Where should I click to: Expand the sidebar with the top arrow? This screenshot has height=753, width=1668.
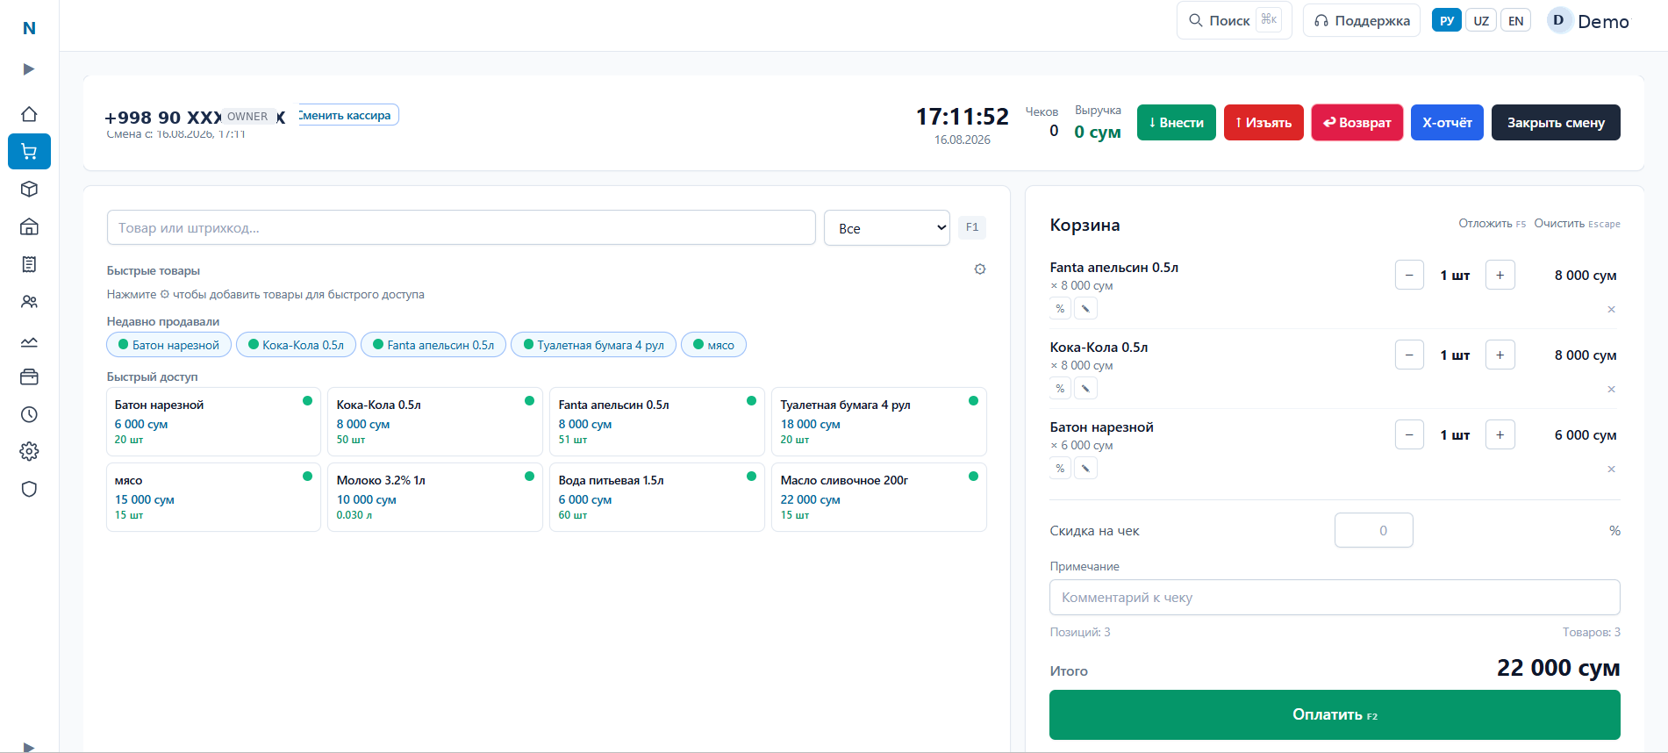(29, 69)
